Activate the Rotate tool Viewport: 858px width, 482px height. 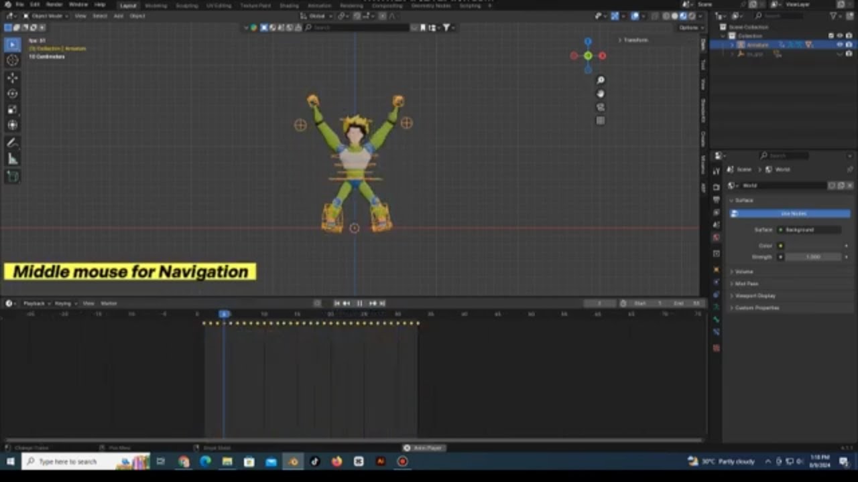tap(12, 94)
